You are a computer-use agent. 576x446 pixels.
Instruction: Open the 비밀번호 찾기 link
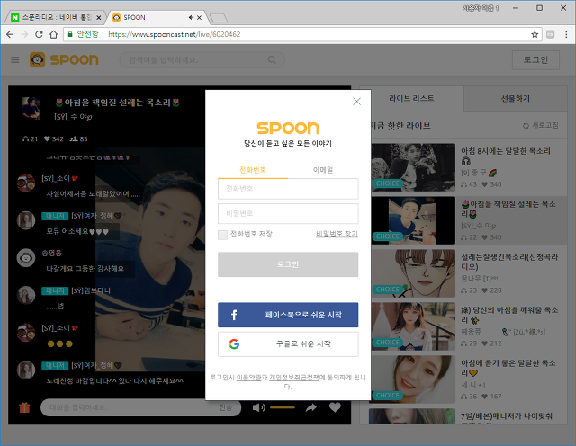click(337, 234)
